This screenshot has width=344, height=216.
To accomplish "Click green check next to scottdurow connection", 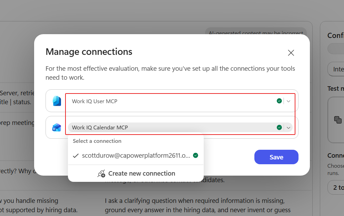I will [x=195, y=155].
